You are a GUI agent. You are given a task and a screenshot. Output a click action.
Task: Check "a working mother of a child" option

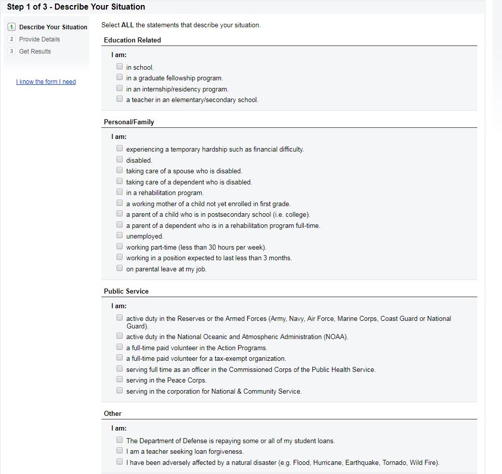tap(120, 203)
